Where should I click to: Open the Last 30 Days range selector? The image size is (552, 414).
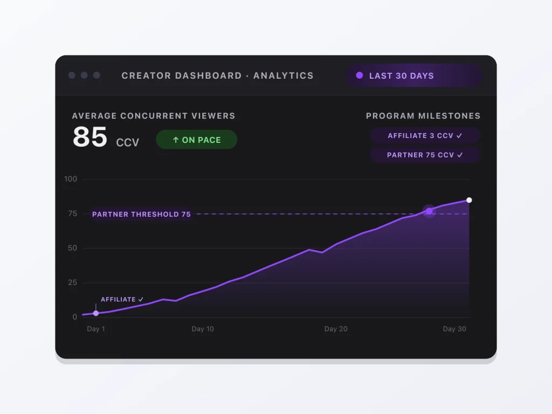tap(413, 75)
